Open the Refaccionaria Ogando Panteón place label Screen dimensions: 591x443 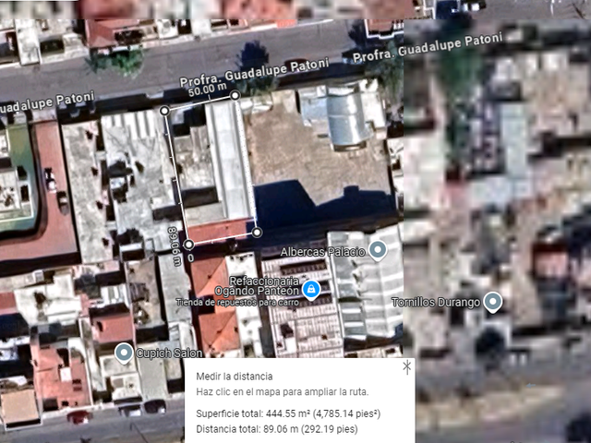pos(257,286)
